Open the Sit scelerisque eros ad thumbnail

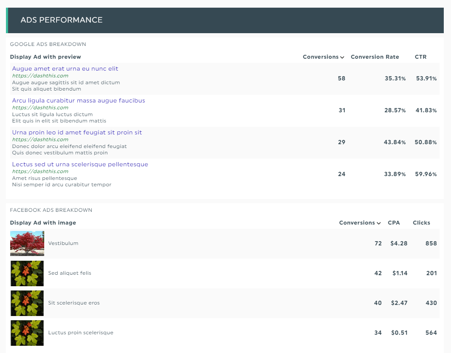click(x=27, y=303)
